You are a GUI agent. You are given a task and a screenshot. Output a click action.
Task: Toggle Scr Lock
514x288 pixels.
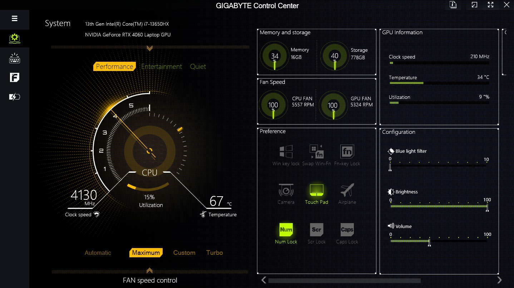(x=316, y=233)
